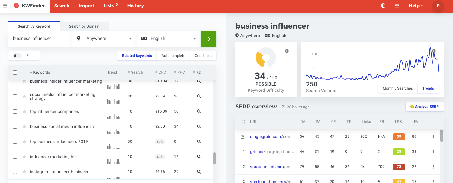
Task: Click KD magnifier for social media influencer marketing strategy
Action: pos(199,96)
